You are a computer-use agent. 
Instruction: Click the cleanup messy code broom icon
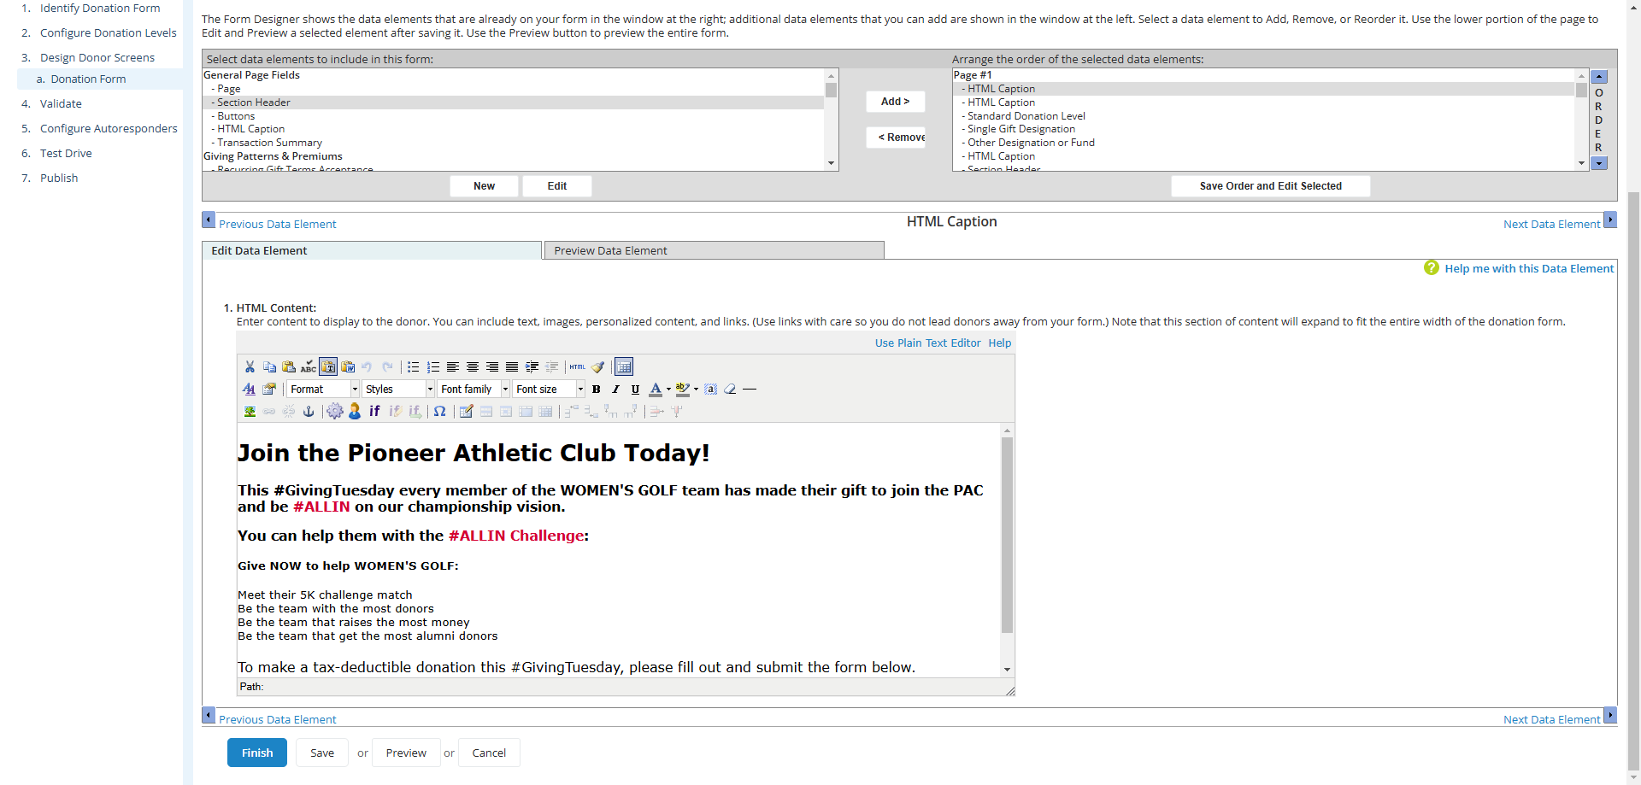coord(598,366)
